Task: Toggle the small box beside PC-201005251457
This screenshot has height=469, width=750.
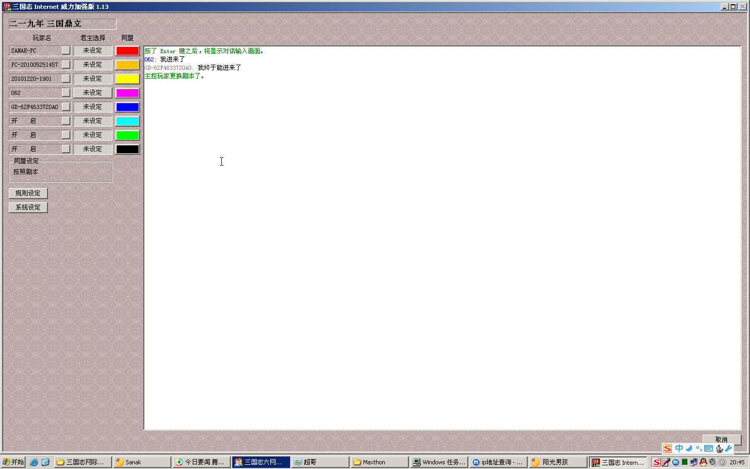Action: click(x=66, y=65)
